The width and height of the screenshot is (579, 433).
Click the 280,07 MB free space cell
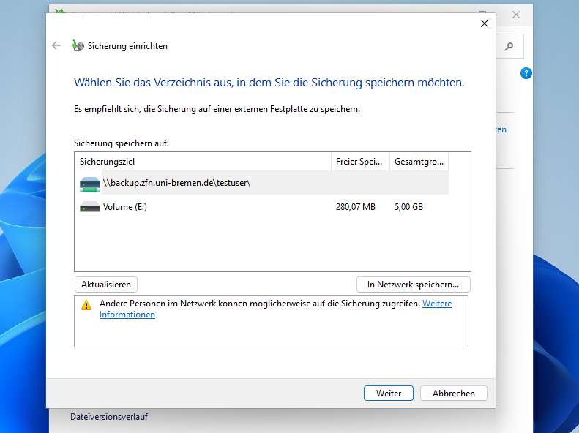[355, 207]
